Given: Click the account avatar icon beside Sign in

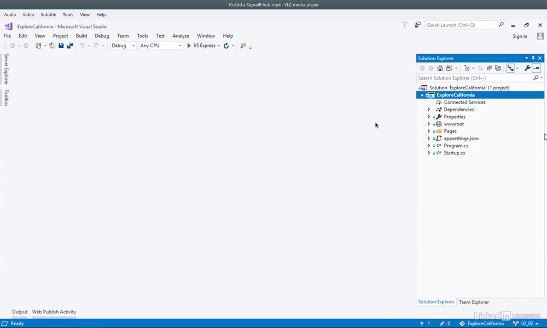Looking at the screenshot, I should [x=540, y=36].
